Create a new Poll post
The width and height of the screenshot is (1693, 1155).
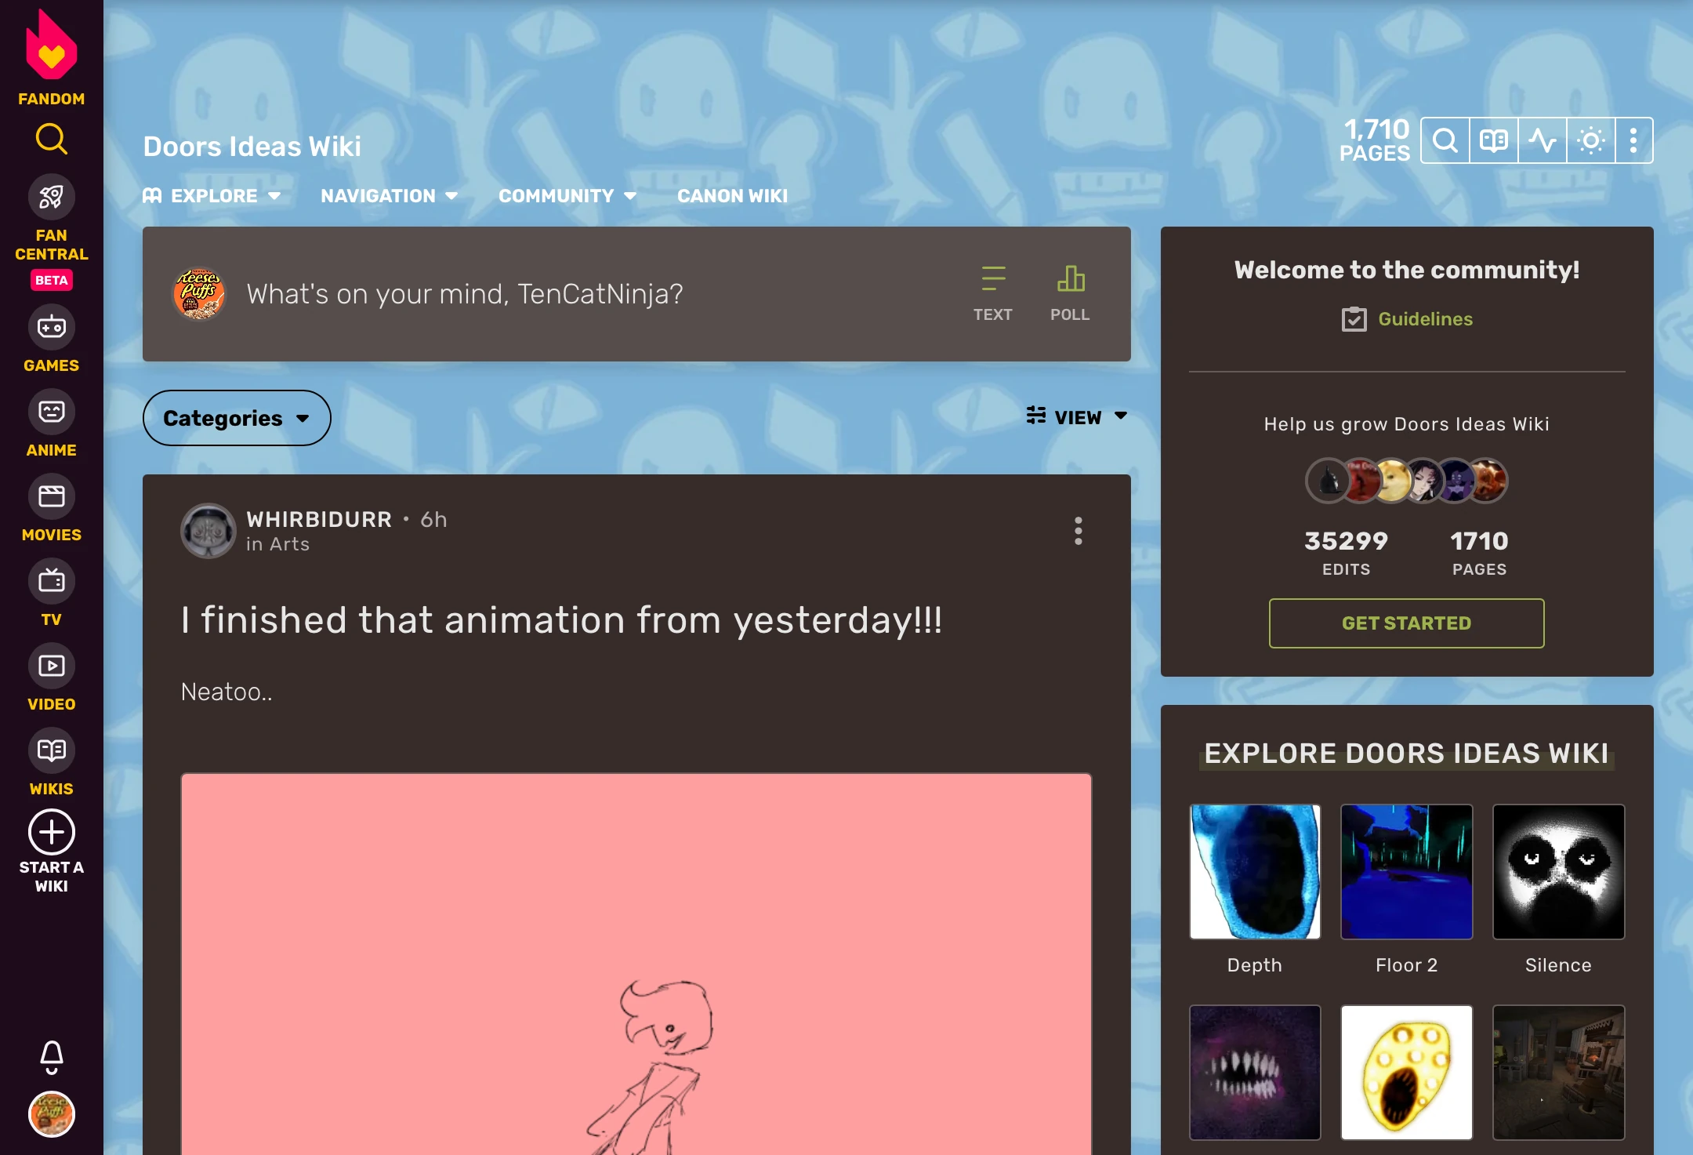(1070, 293)
